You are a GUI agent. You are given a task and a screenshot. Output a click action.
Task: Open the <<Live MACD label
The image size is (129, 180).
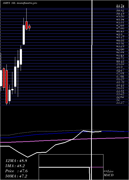coord(109,173)
